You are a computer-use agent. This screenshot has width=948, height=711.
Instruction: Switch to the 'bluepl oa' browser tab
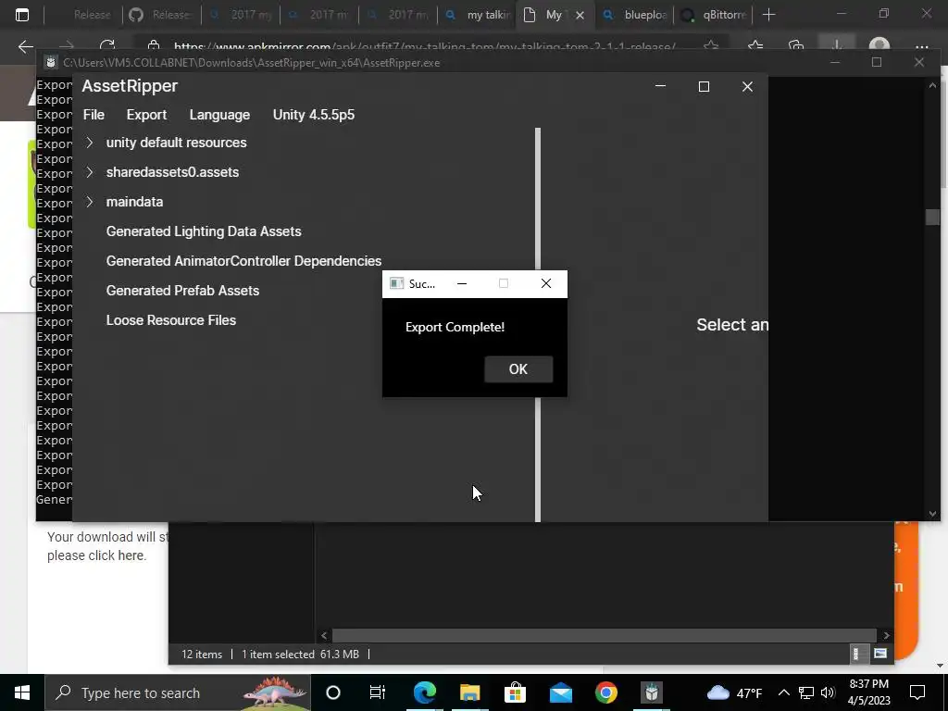click(x=636, y=15)
